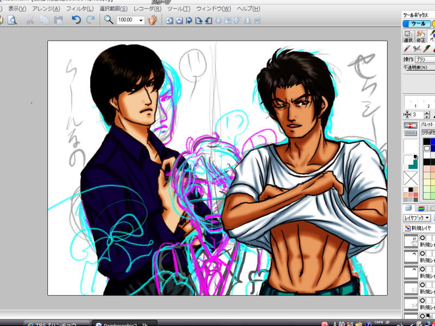Open the ヘルプ(H) menu
The image size is (435, 326).
pos(248,9)
